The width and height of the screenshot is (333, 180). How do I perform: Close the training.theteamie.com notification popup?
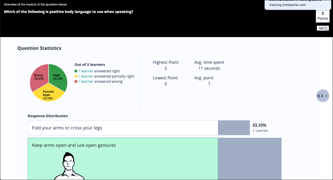click(x=327, y=2)
